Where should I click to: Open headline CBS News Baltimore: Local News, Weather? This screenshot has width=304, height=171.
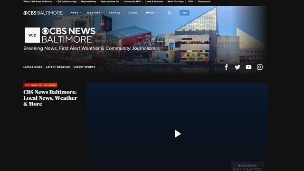(x=50, y=98)
